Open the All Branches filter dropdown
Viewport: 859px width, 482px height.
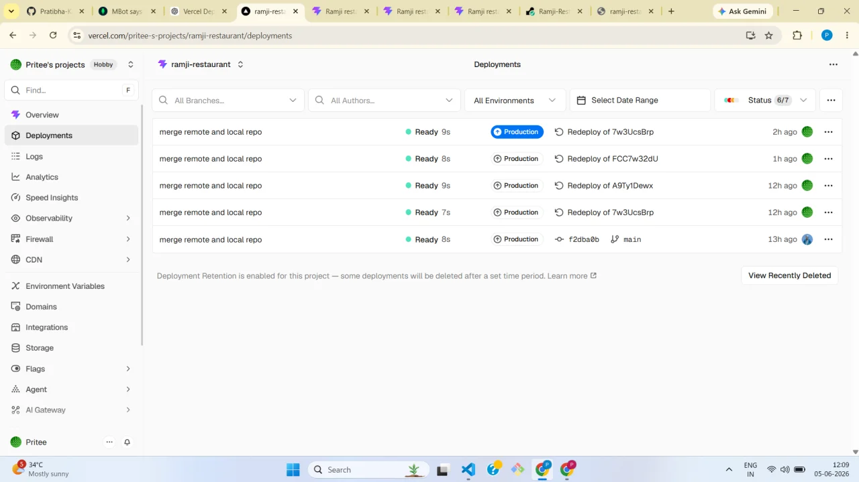228,101
